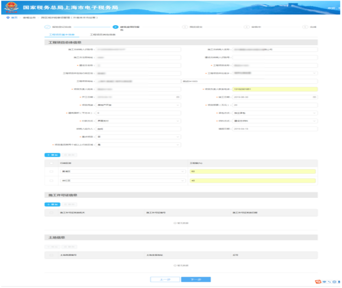This screenshot has width=342, height=288.
Task: Click the blue add button under 施工许可证信息
Action: [x=53, y=204]
